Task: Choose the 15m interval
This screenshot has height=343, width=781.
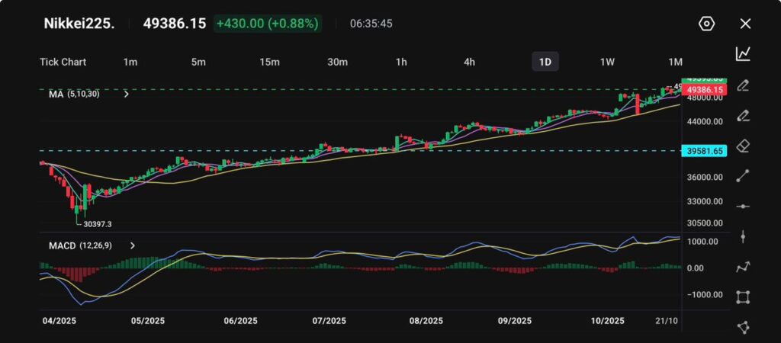Action: [x=268, y=62]
